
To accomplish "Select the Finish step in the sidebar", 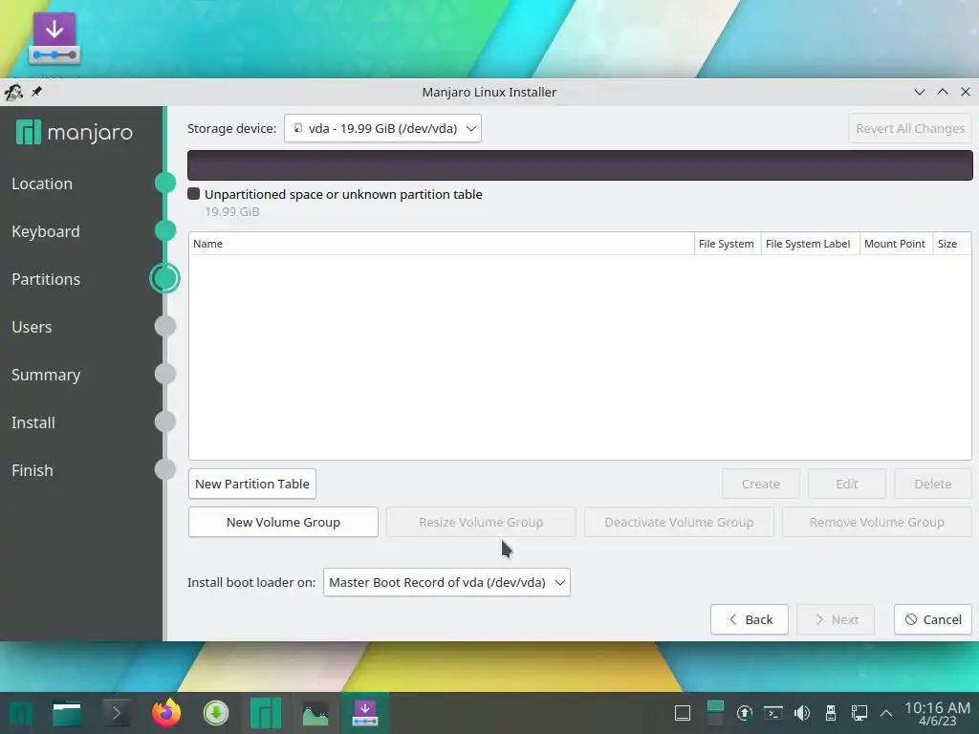I will [32, 470].
